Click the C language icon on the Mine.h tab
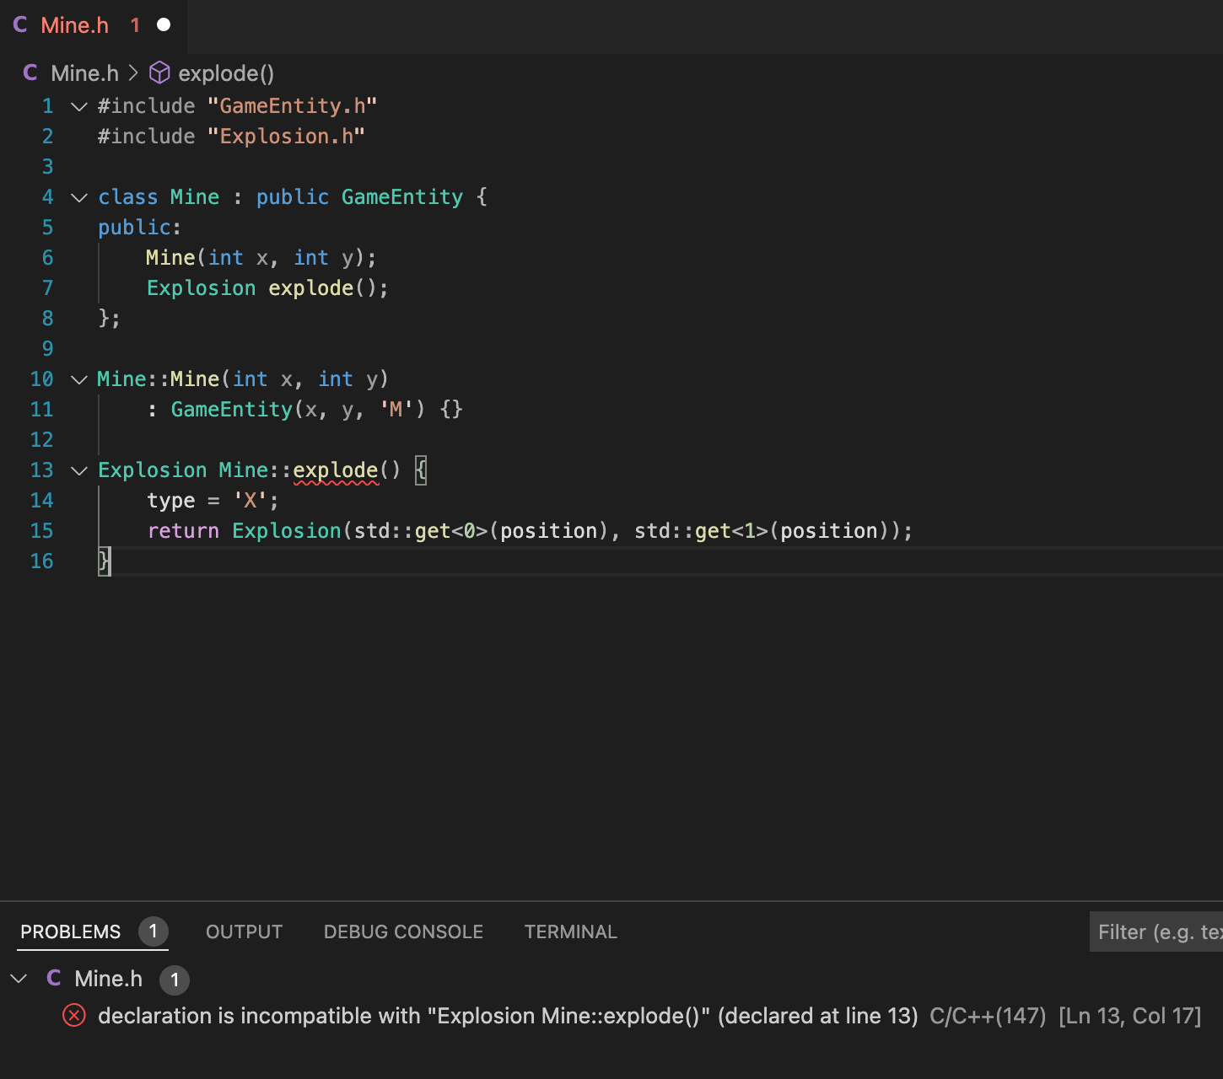The width and height of the screenshot is (1223, 1079). [x=20, y=24]
